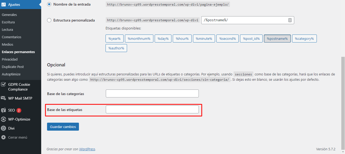The width and height of the screenshot is (345, 154).
Task: Click the custom structure /%postname%/ field
Action: click(x=248, y=20)
